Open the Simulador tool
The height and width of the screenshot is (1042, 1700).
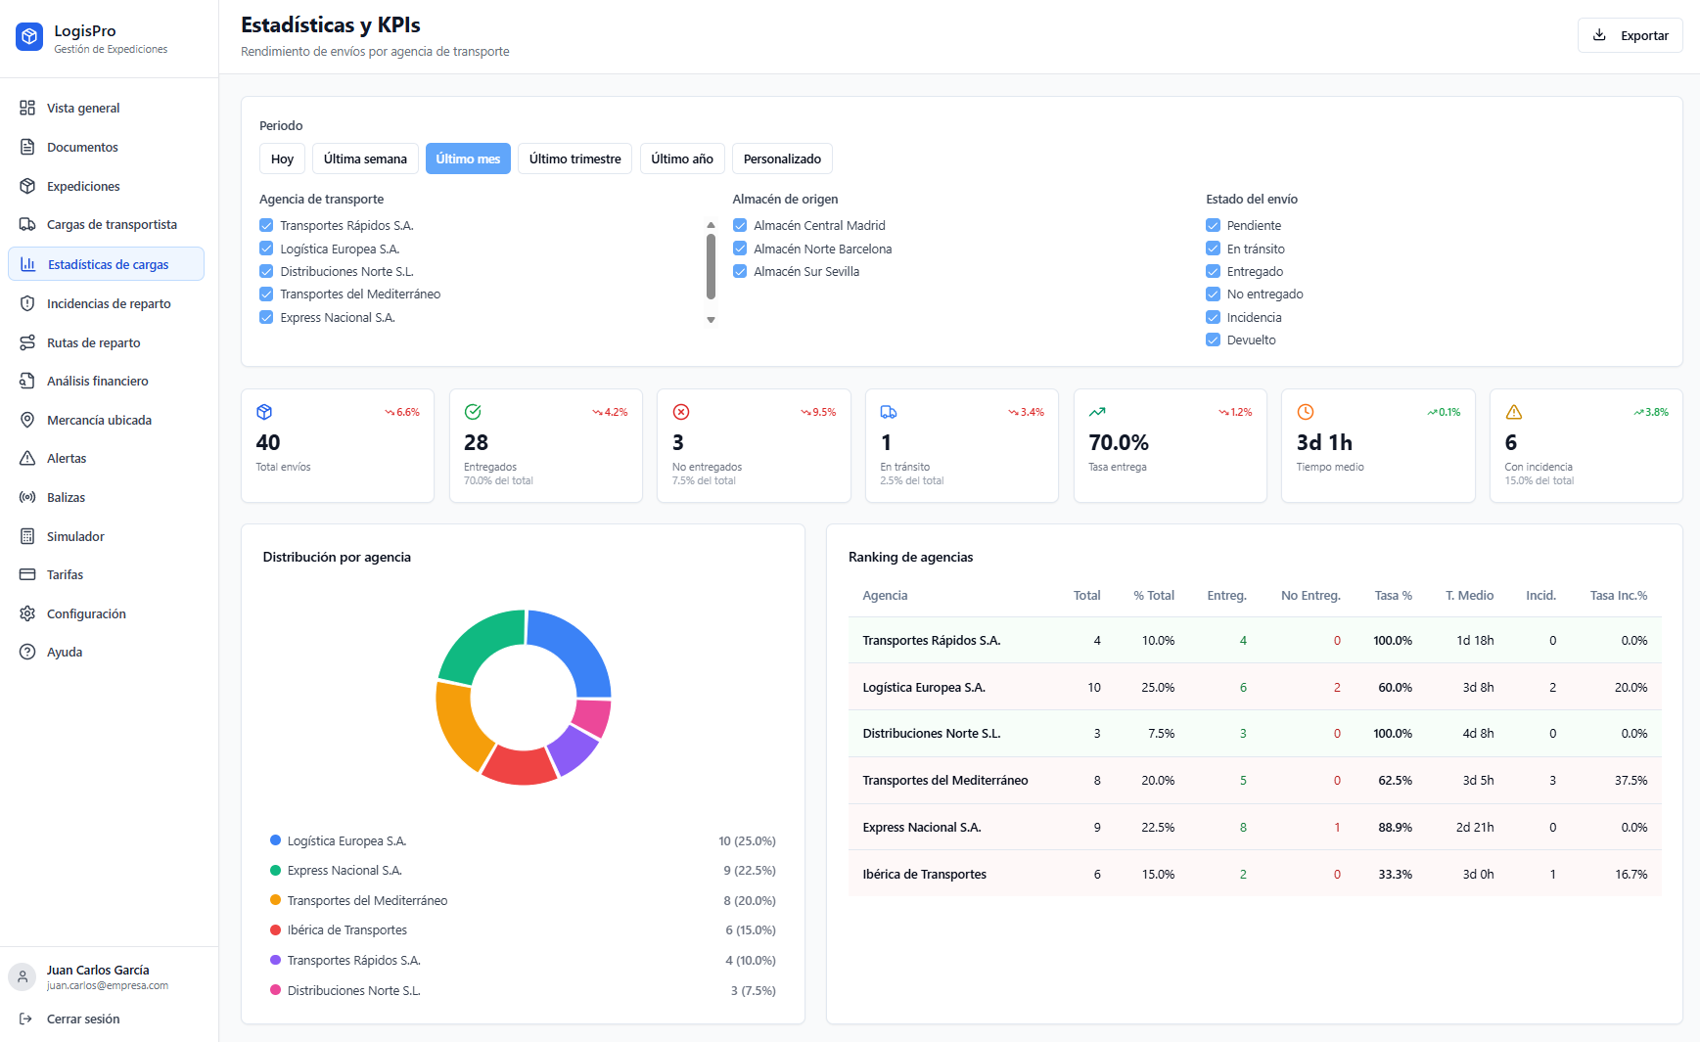coord(75,536)
